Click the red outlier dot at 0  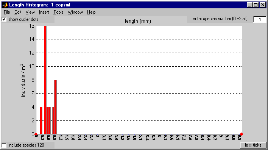36,134
